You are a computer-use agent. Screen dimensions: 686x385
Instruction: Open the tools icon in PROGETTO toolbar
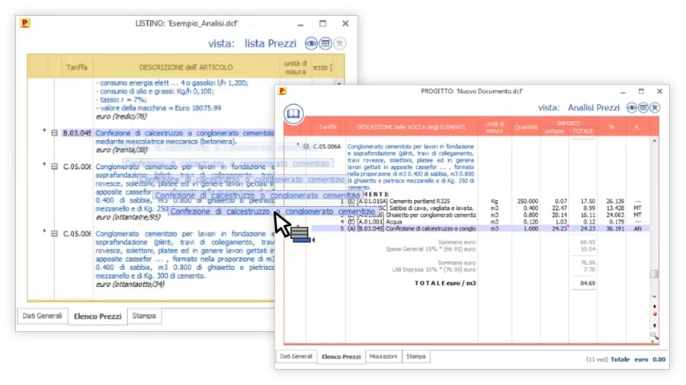coord(655,108)
